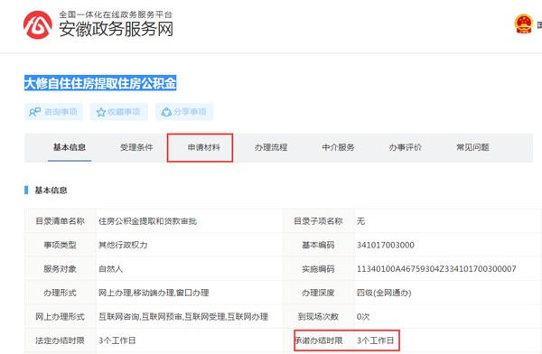Open the 常见问题 tab
Image resolution: width=542 pixels, height=354 pixels.
[x=472, y=147]
